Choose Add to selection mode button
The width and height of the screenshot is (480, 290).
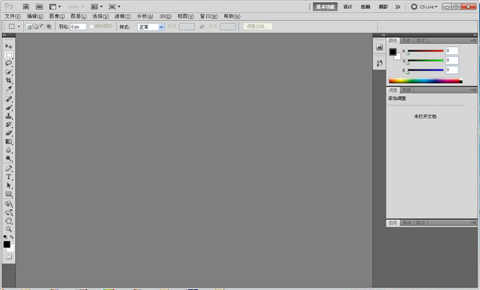(35, 26)
